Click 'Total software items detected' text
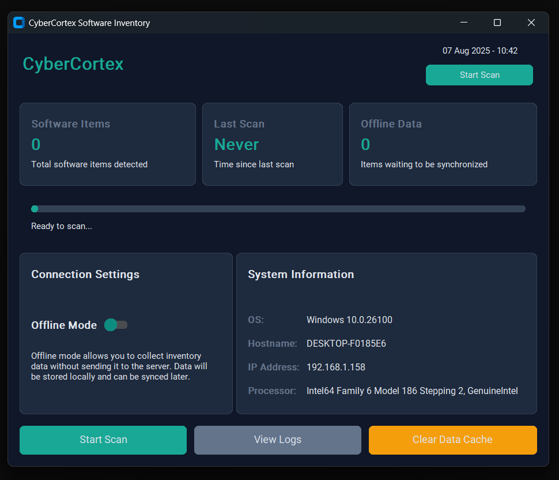The width and height of the screenshot is (559, 480). pyautogui.click(x=89, y=164)
